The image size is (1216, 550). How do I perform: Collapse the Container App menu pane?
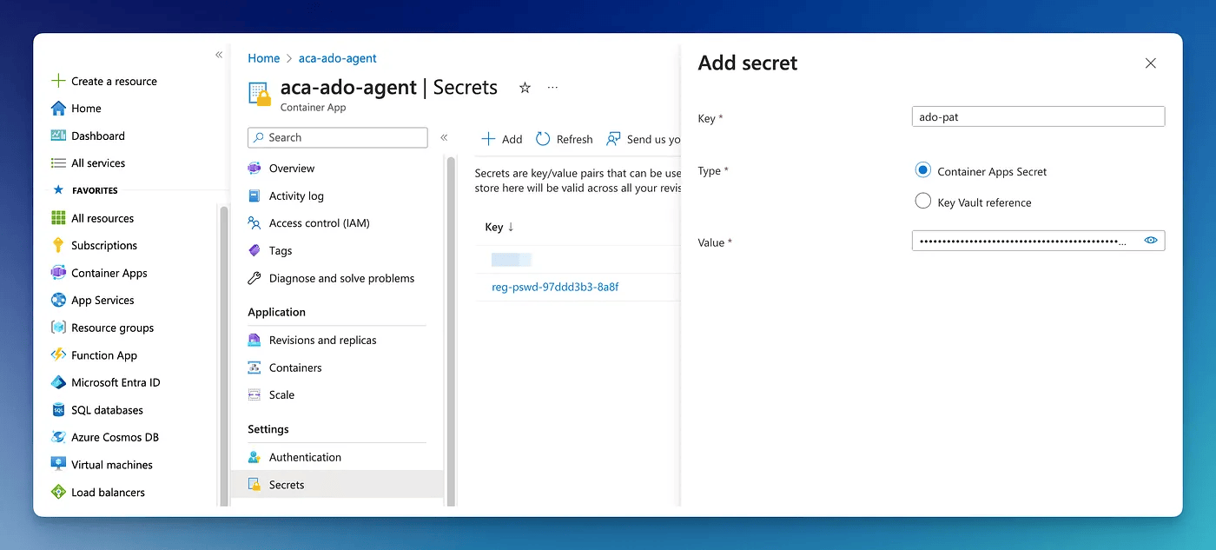coord(444,136)
